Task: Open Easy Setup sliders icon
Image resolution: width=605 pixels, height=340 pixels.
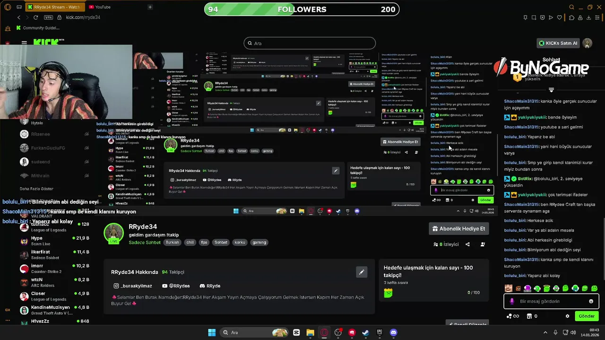Action: [598, 17]
